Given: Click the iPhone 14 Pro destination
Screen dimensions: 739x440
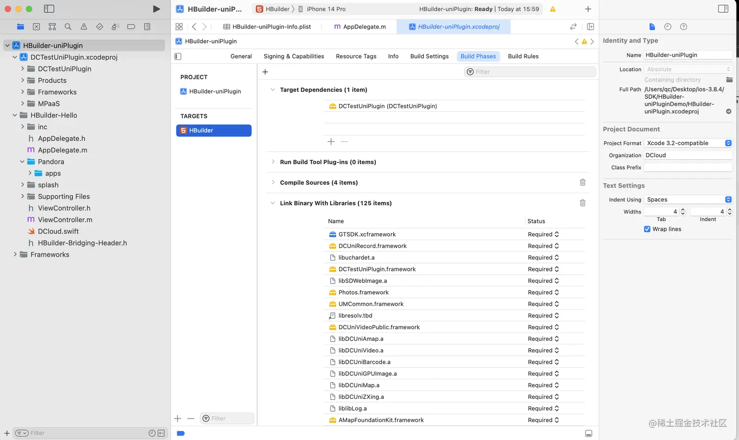Looking at the screenshot, I should (322, 9).
